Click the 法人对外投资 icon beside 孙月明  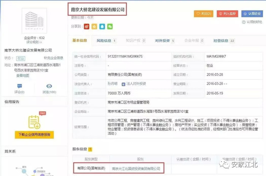[x=123, y=84]
